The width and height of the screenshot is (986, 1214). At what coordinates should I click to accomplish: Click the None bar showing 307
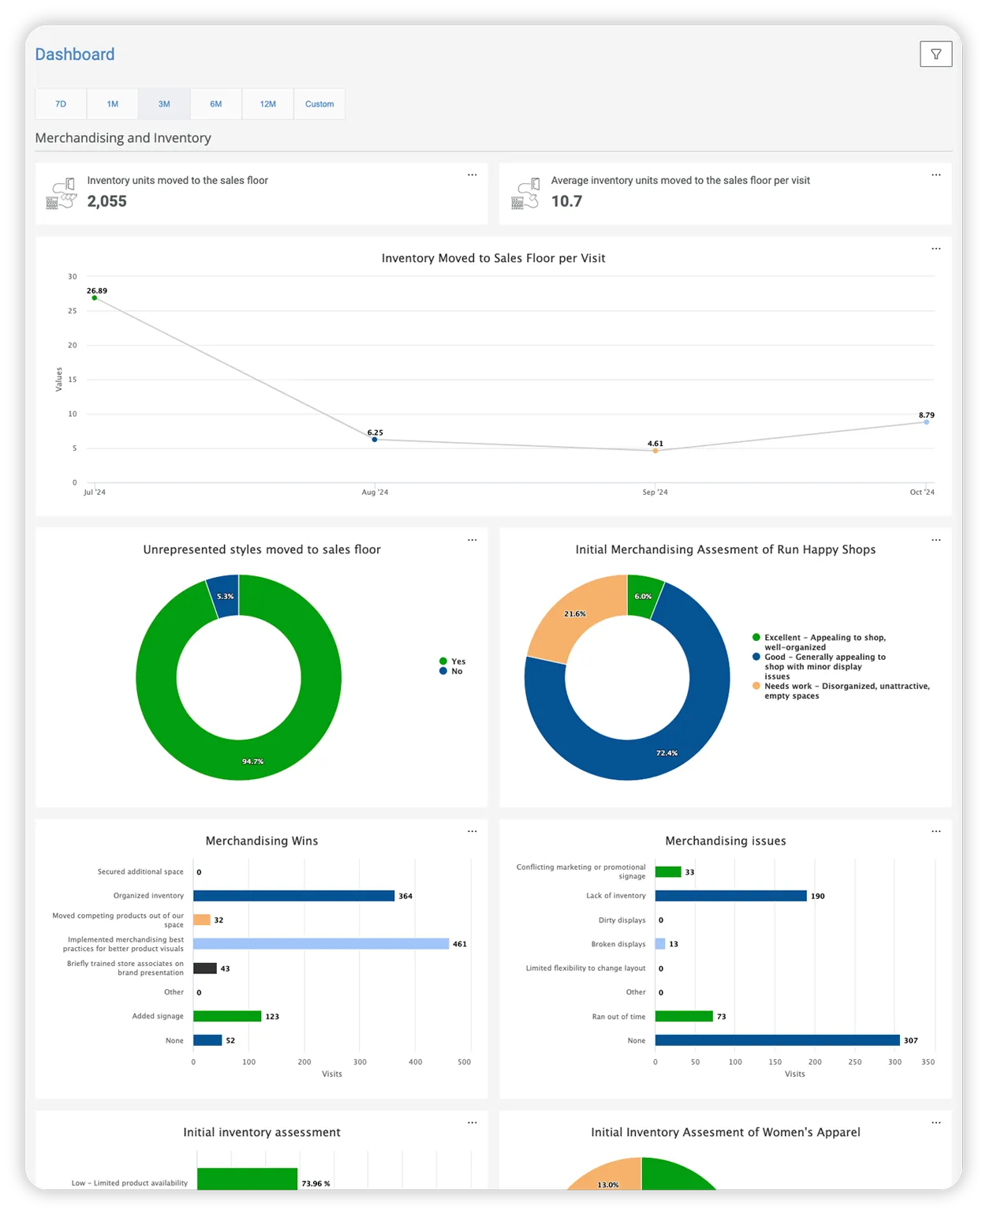[x=778, y=1040]
